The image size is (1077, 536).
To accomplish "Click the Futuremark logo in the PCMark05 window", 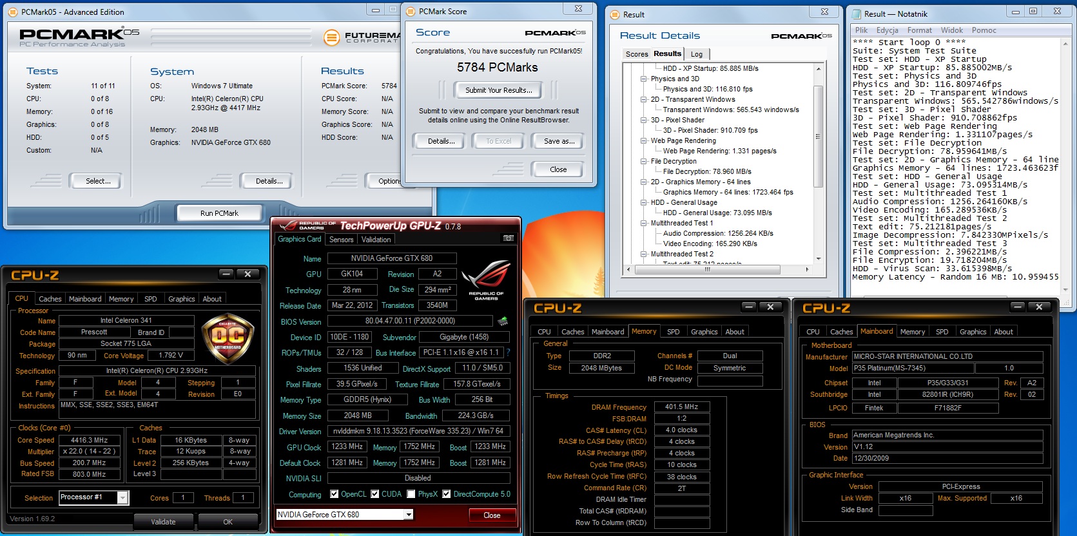I will click(x=361, y=37).
